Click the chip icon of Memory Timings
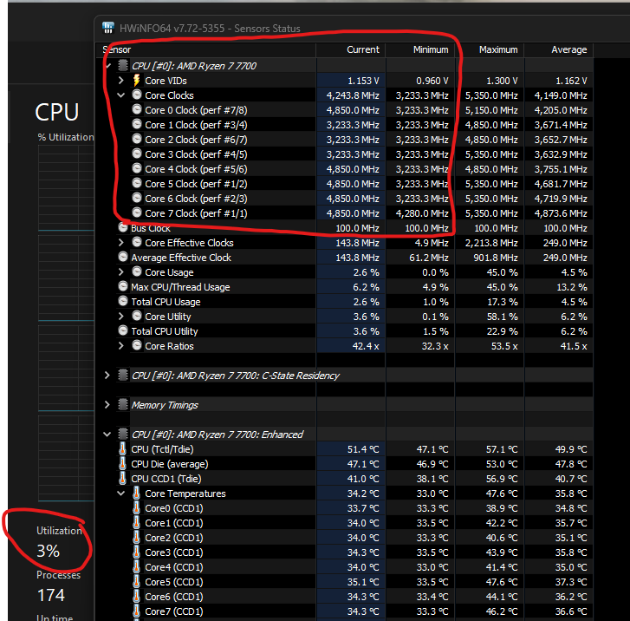Screen dimensions: 630x621 tap(123, 404)
